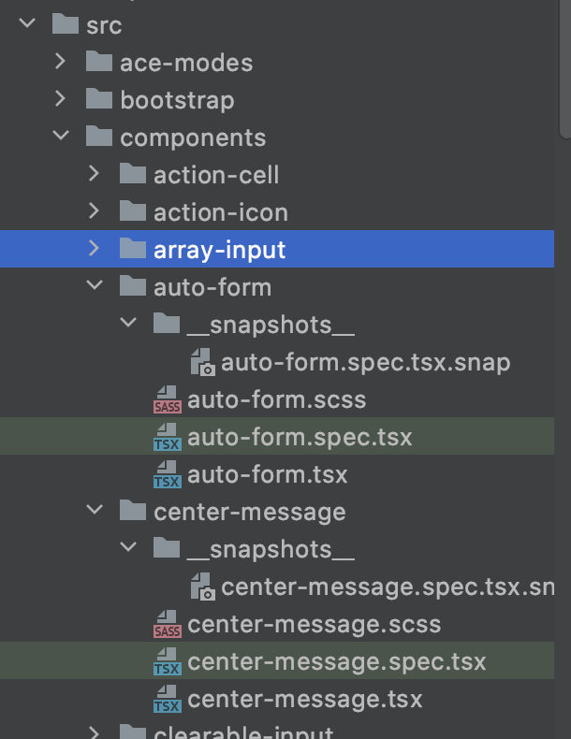Screen dimensions: 571x739
Task: Open auto-form.scss file
Action: tap(277, 399)
